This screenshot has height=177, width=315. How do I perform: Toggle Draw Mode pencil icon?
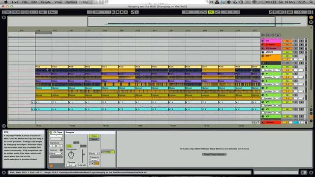click(x=271, y=12)
